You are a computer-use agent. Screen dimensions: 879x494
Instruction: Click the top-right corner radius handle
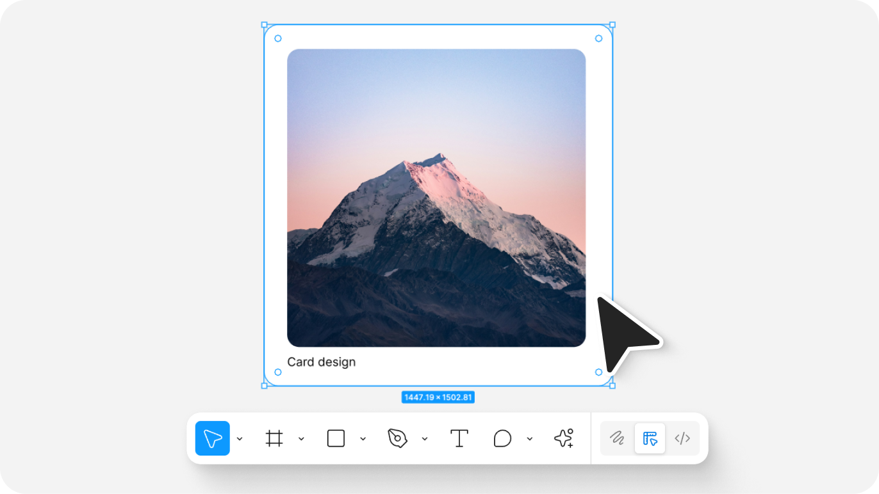598,38
